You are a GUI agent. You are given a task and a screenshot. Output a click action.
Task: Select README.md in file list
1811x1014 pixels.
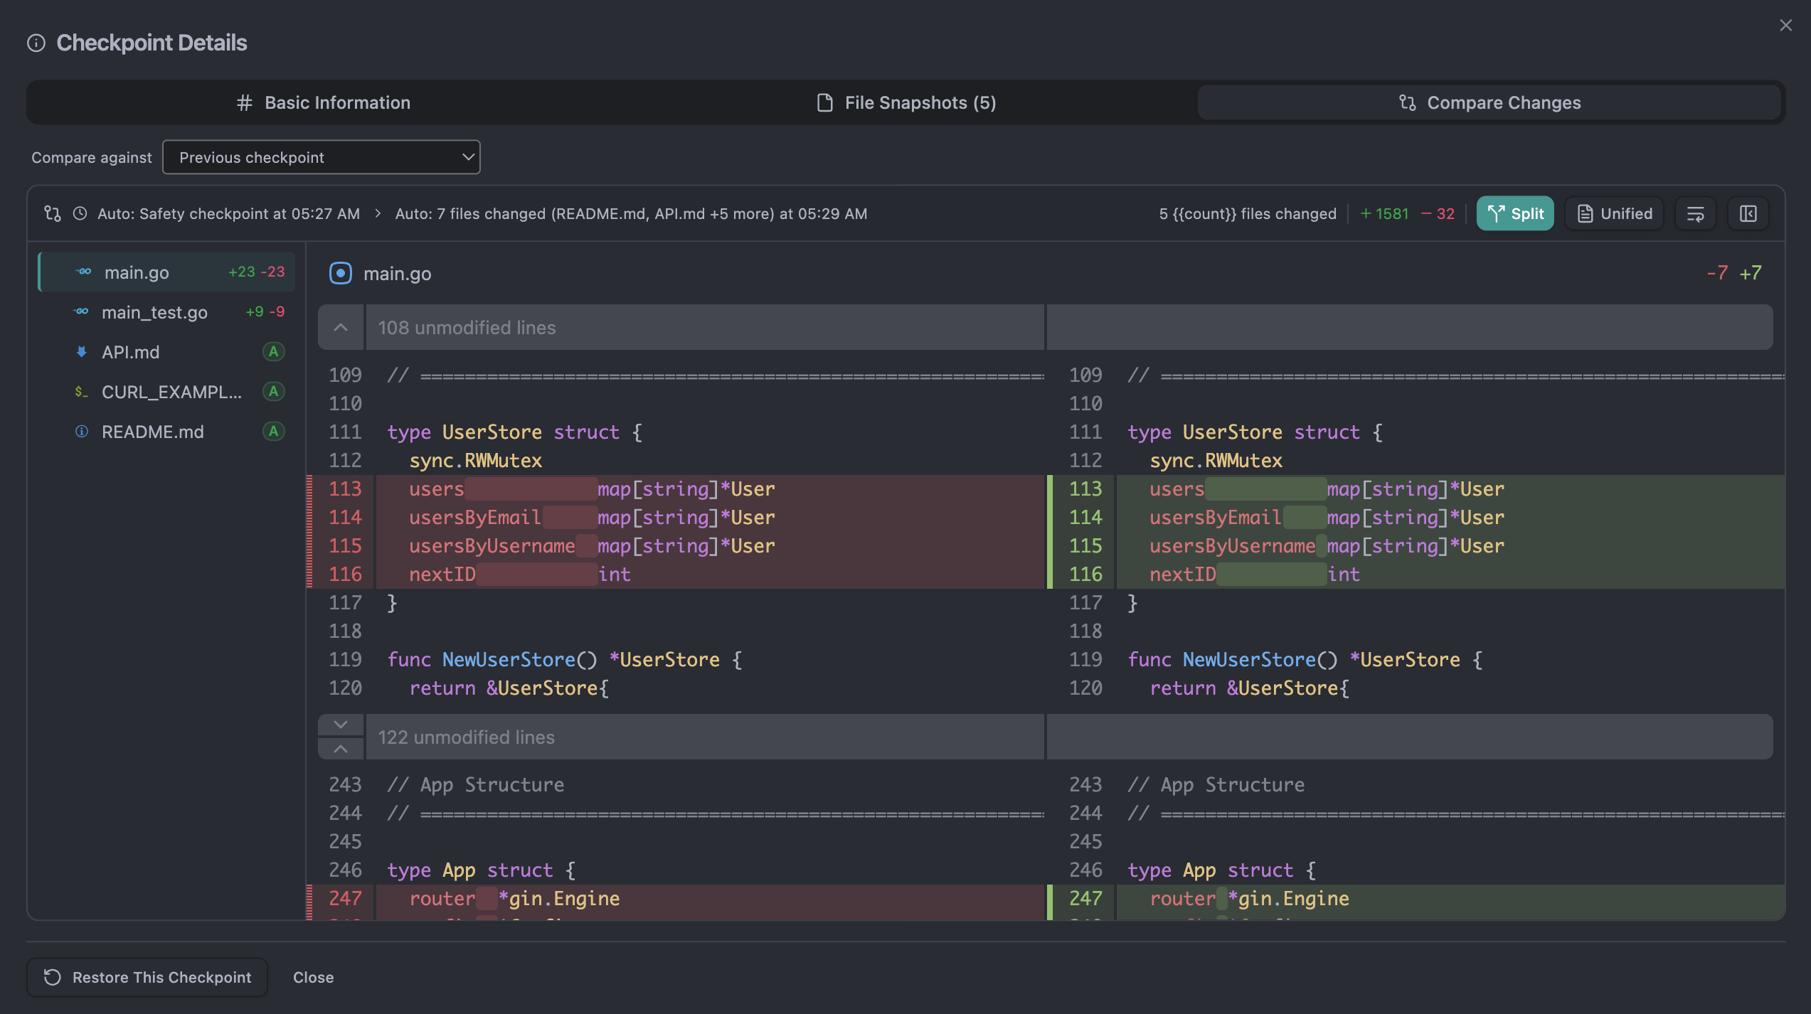(x=166, y=431)
